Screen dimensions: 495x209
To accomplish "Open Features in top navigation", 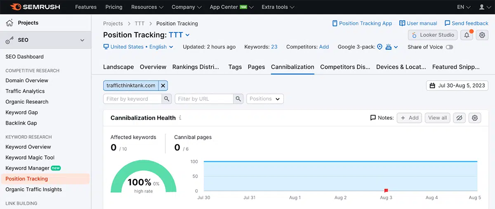I will coord(86,7).
